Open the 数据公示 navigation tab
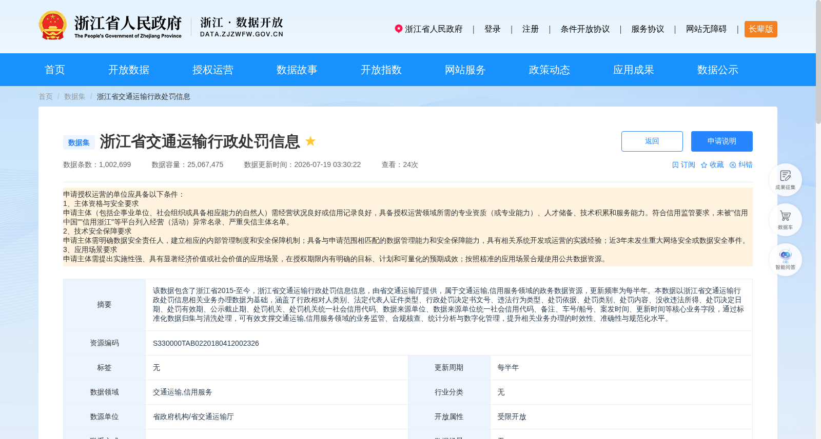821x439 pixels. [718, 70]
